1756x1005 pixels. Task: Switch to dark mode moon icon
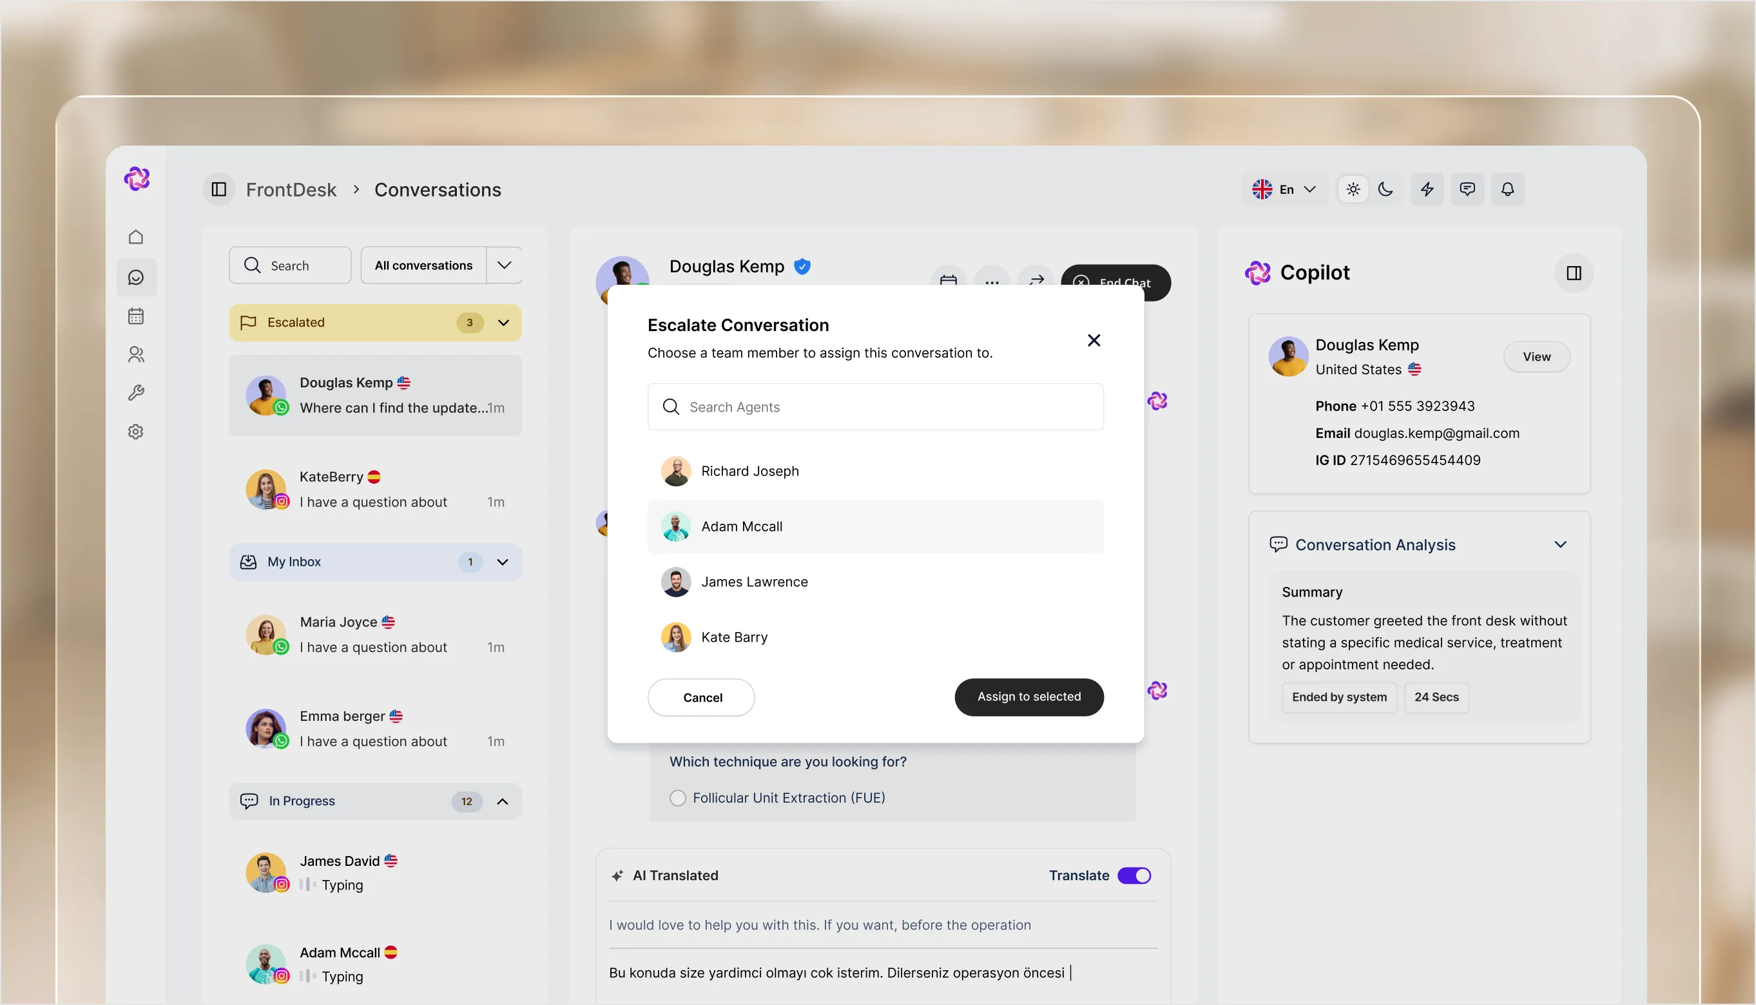1385,189
